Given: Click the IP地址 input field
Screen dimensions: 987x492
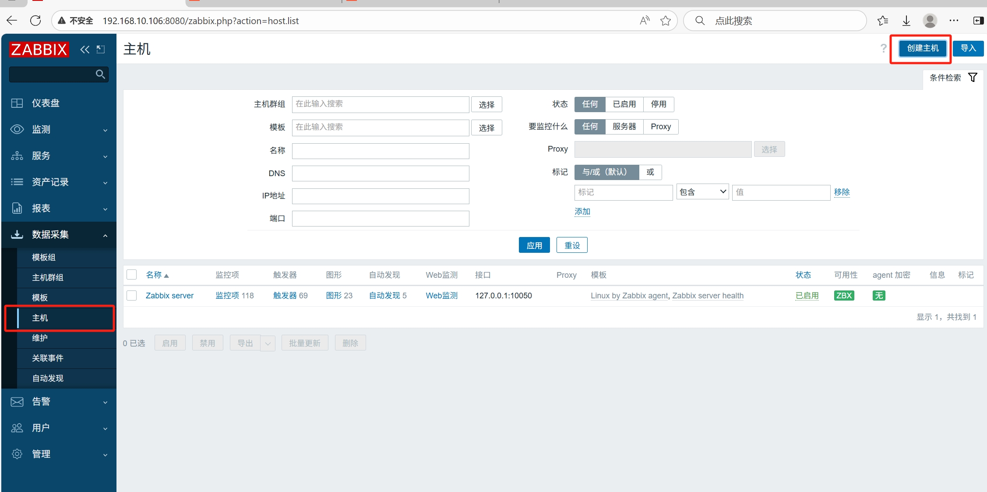Looking at the screenshot, I should 381,196.
